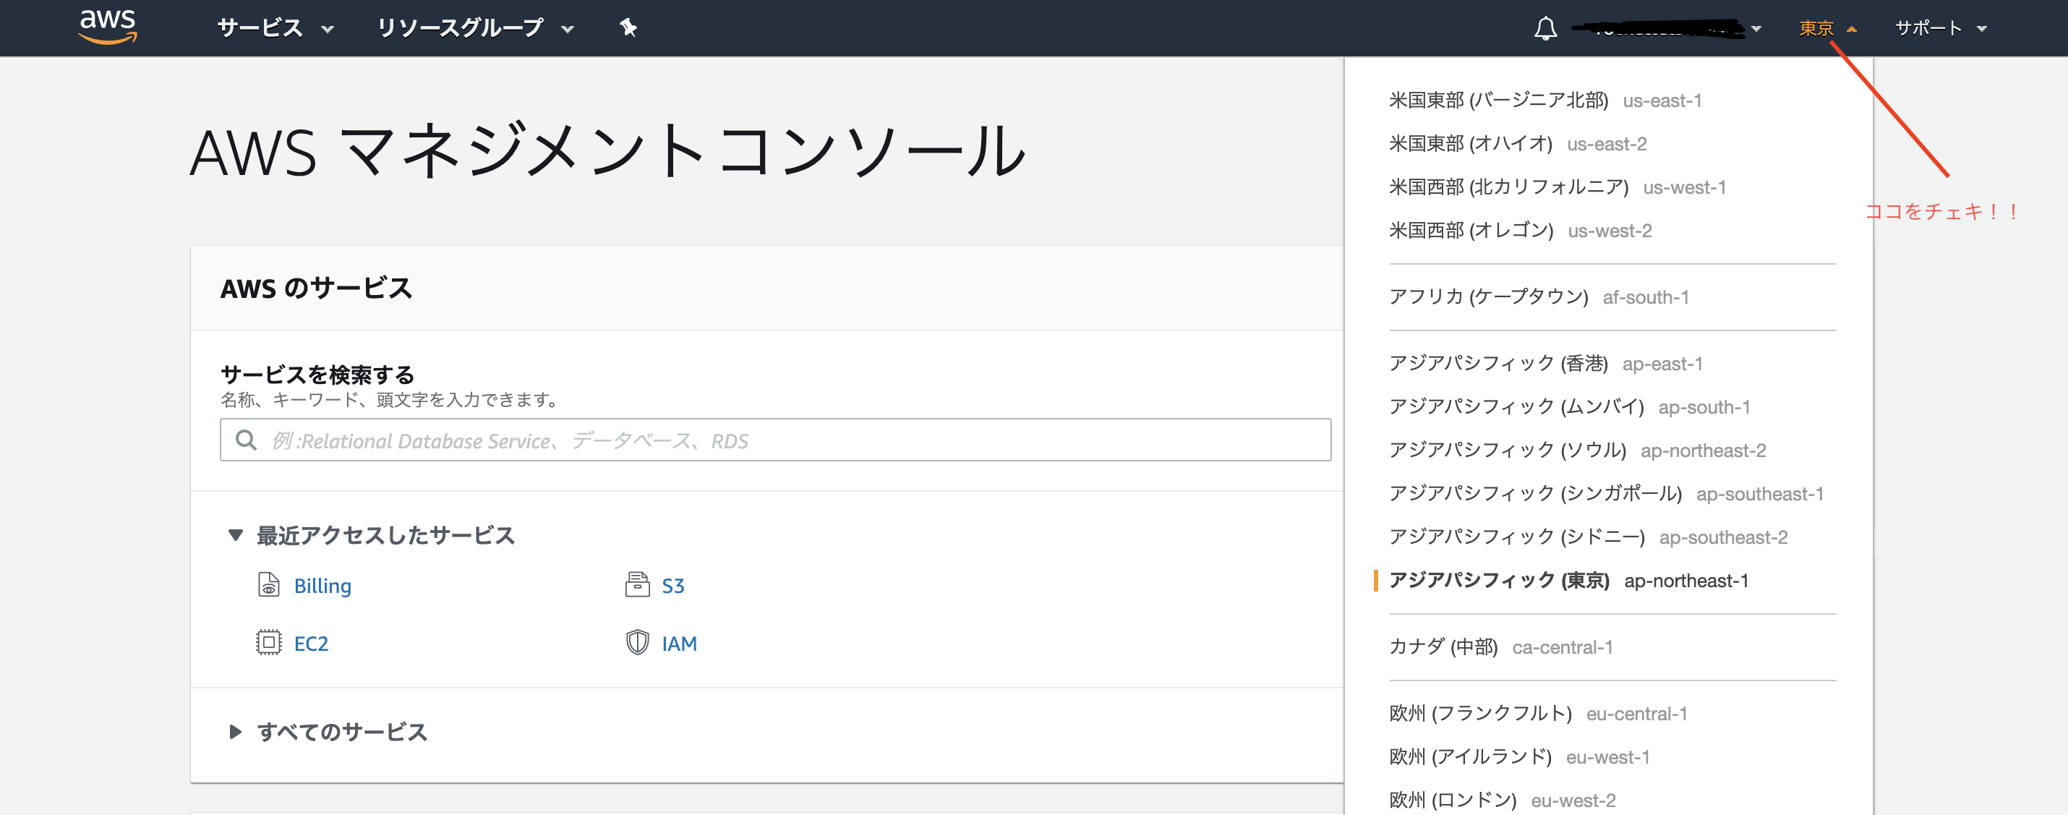Select region 欧州 (フランクフルト) eu-central-1

[1538, 714]
